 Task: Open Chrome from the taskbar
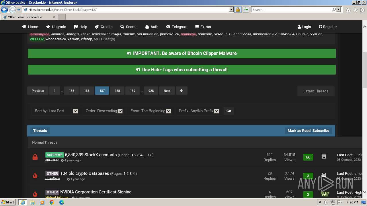tap(52, 202)
